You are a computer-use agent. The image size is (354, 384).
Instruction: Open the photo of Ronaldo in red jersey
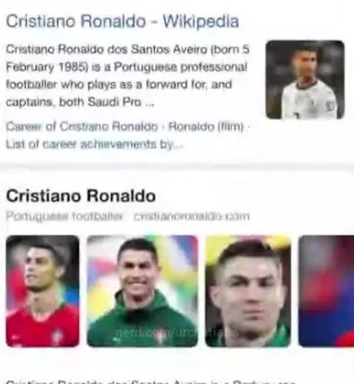coord(43,291)
